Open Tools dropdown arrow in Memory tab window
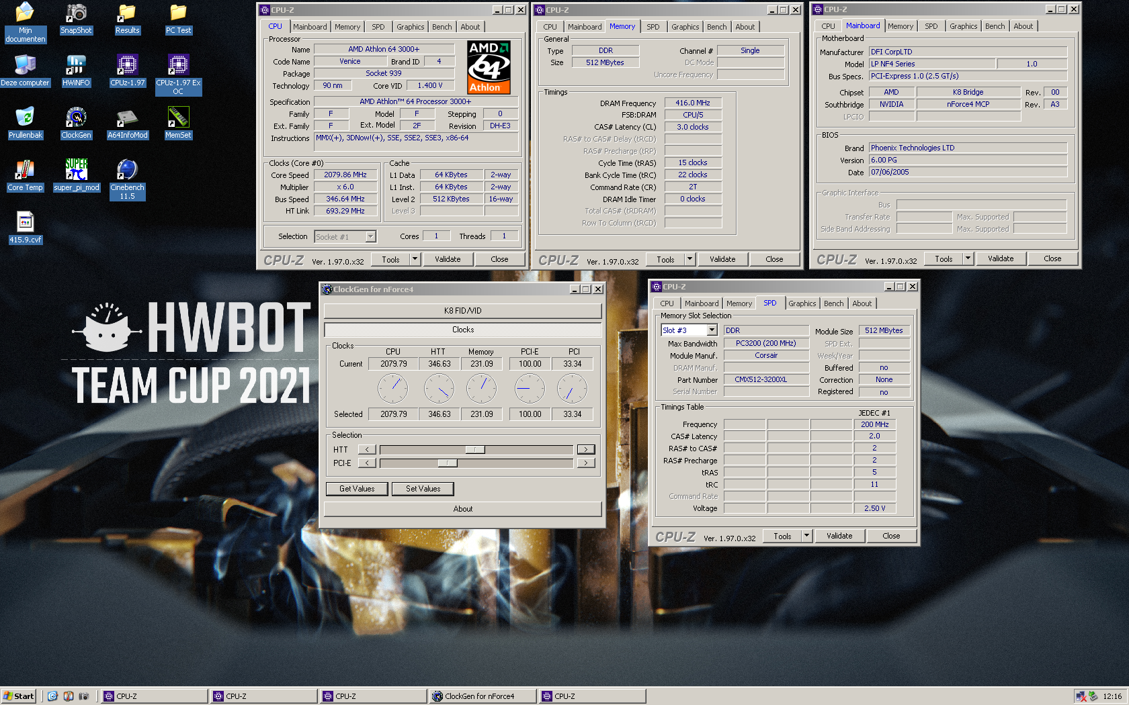 point(689,259)
